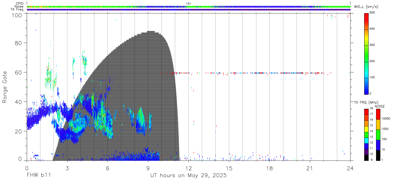Click CPID value 151
Viewport: 394px width, 182px height.
tap(188, 4)
